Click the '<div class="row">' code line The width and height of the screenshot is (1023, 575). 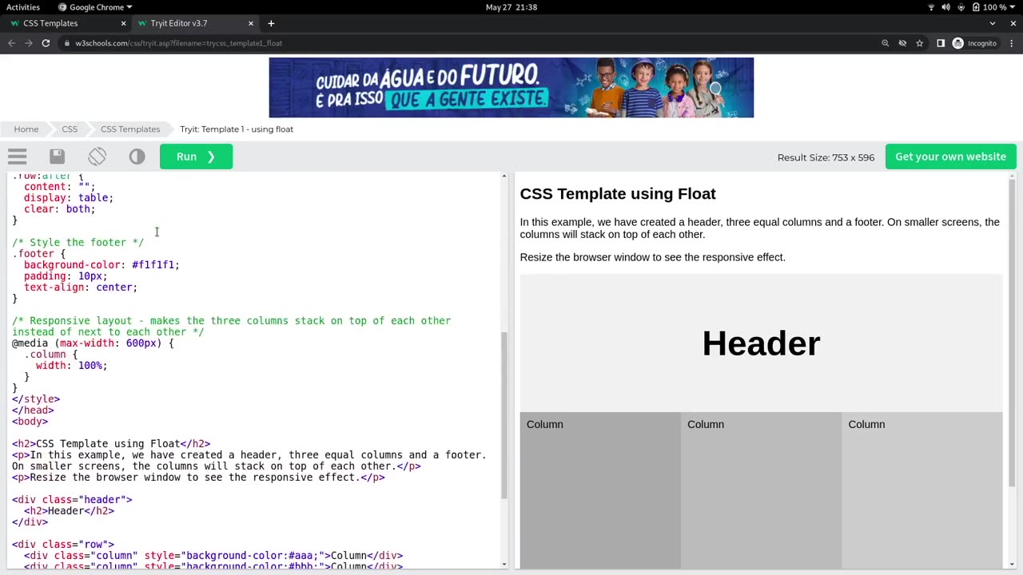coord(63,544)
